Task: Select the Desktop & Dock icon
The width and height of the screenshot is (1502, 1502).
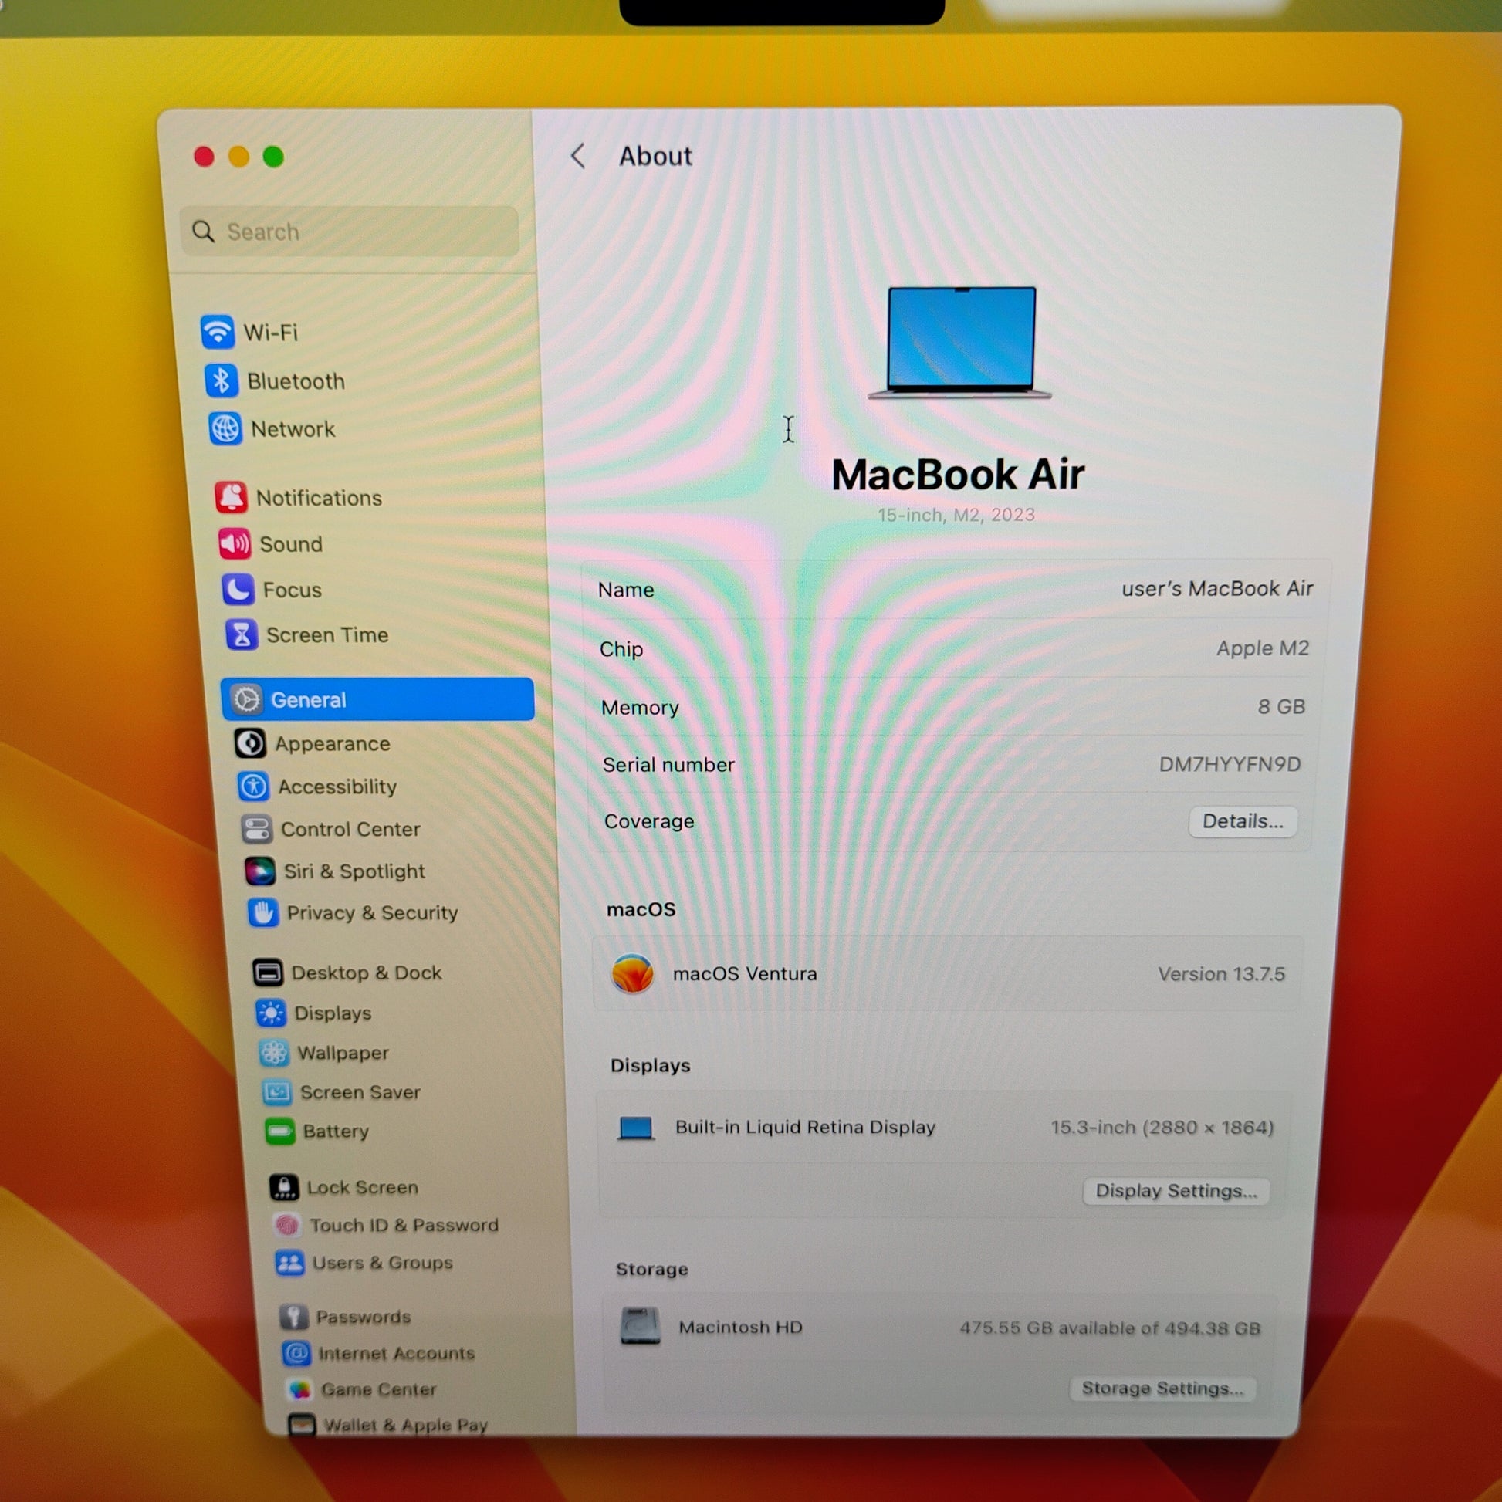Action: pyautogui.click(x=269, y=973)
